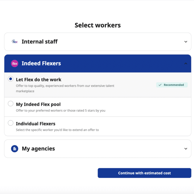Viewport: 194px width, 194px height.
Task: Click the preferred workers description text
Action: tap(61, 110)
